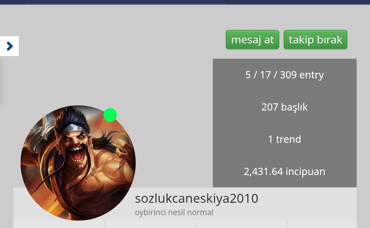Select the username sozlukcaneskiya2010
This screenshot has width=370, height=228.
click(x=197, y=199)
